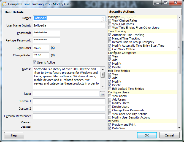Image resolution: width=184 pixels, height=142 pixels.
Task: Uncheck Add under Configure Categories
Action: (110, 60)
